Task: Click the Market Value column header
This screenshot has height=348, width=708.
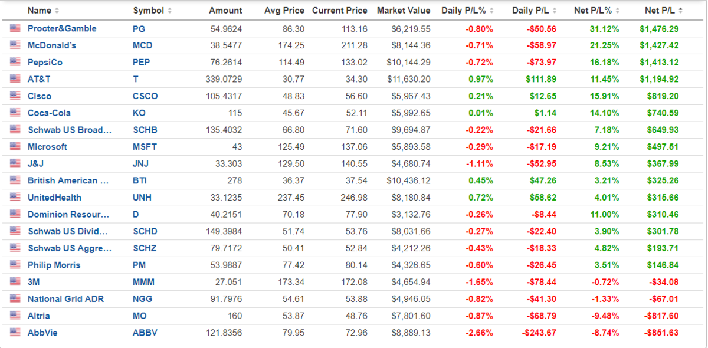Action: (x=404, y=11)
